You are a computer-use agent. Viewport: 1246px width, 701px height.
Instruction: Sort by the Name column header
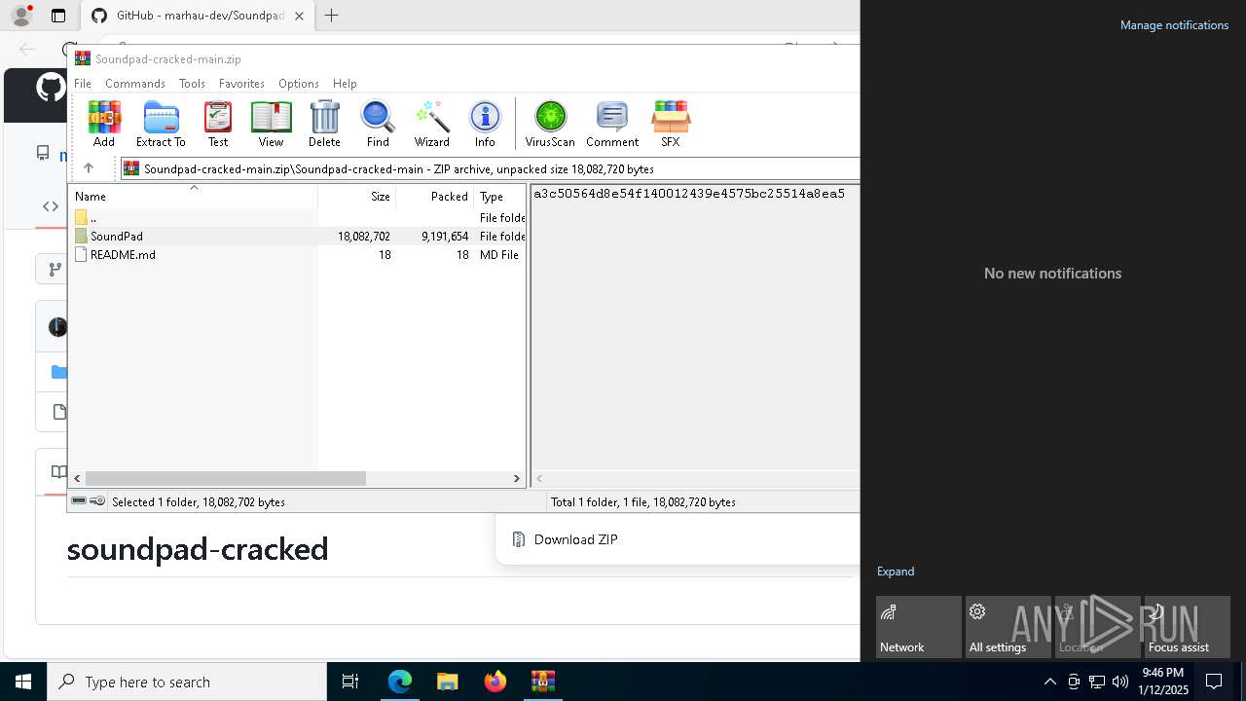[193, 196]
